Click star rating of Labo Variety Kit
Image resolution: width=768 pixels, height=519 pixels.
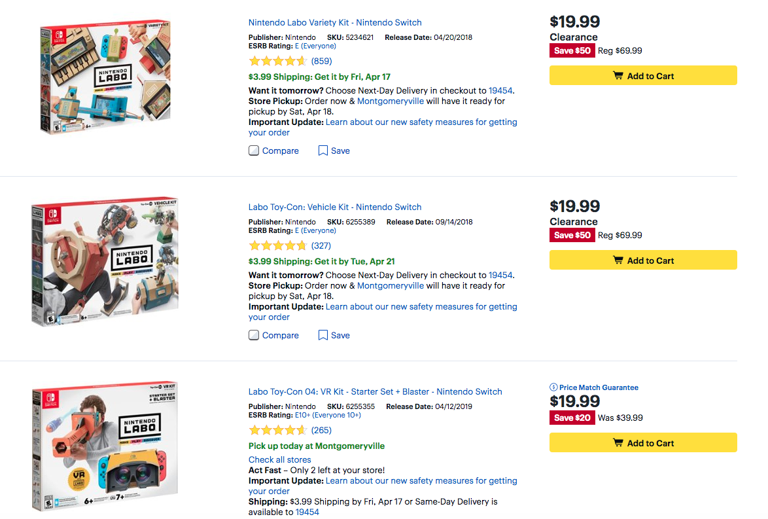tap(277, 62)
